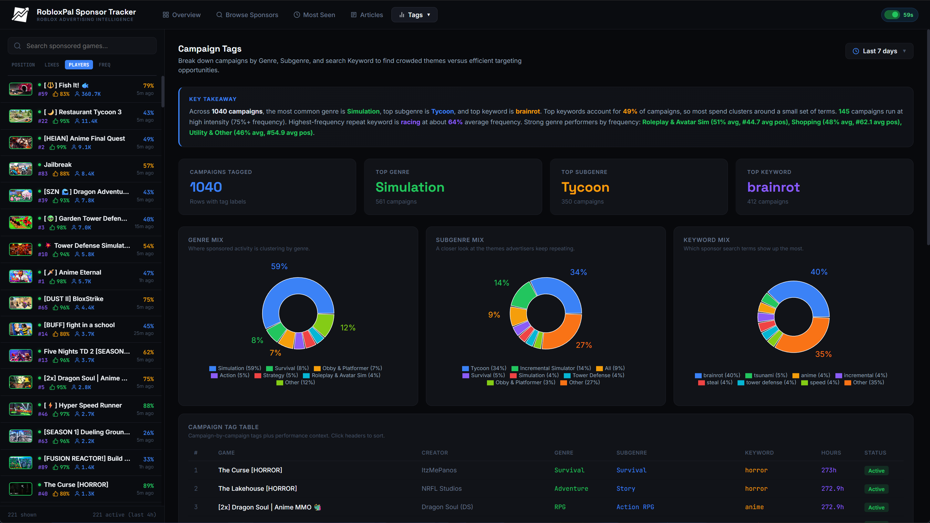The width and height of the screenshot is (930, 523).
Task: Click the Articles document icon
Action: coord(354,15)
